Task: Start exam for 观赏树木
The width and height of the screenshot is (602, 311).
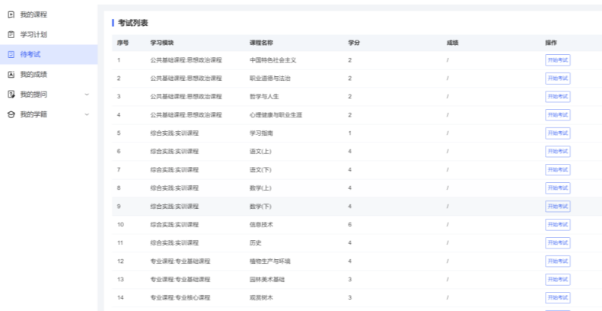Action: click(557, 297)
